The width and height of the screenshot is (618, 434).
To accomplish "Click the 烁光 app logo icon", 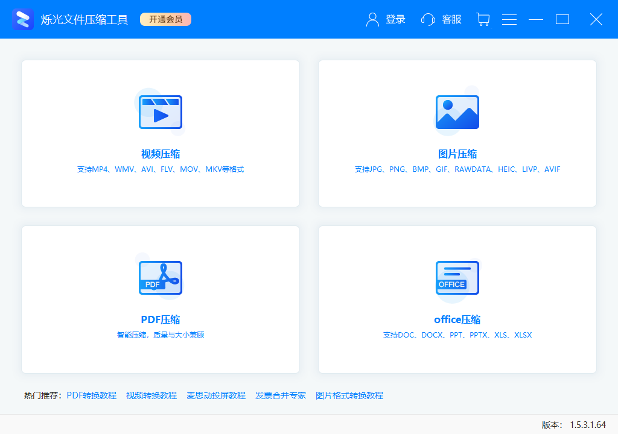I will (x=22, y=19).
